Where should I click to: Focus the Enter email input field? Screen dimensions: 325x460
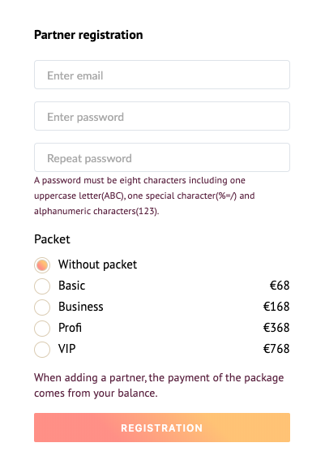click(162, 75)
